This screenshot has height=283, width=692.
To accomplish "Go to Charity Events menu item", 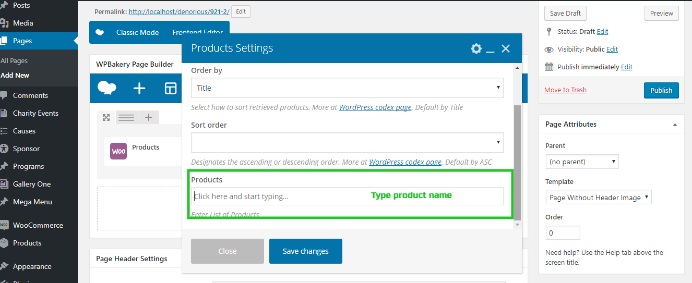I will point(35,113).
